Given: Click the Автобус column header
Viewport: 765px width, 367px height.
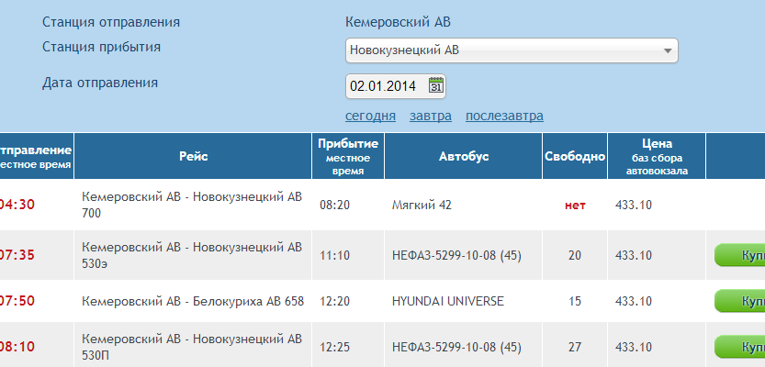Looking at the screenshot, I should click(464, 157).
